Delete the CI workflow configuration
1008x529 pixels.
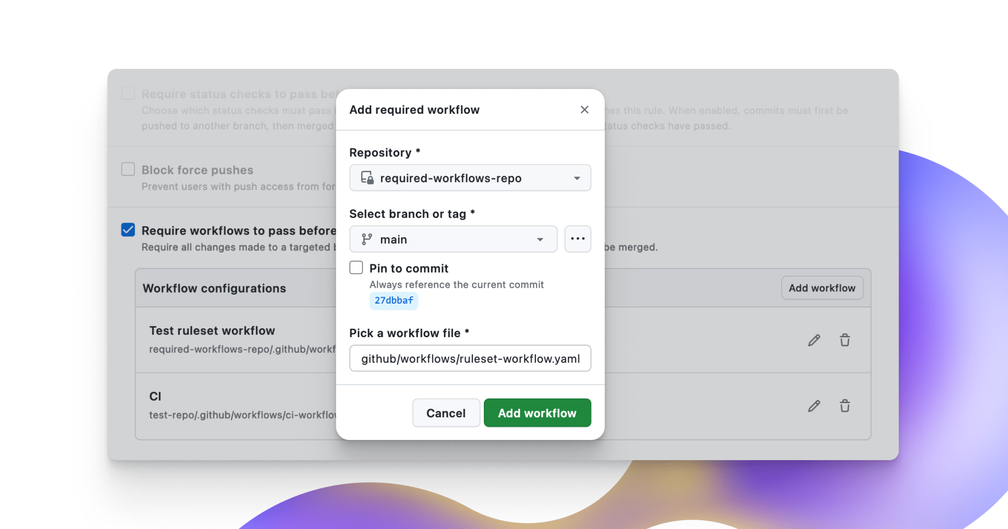tap(845, 405)
